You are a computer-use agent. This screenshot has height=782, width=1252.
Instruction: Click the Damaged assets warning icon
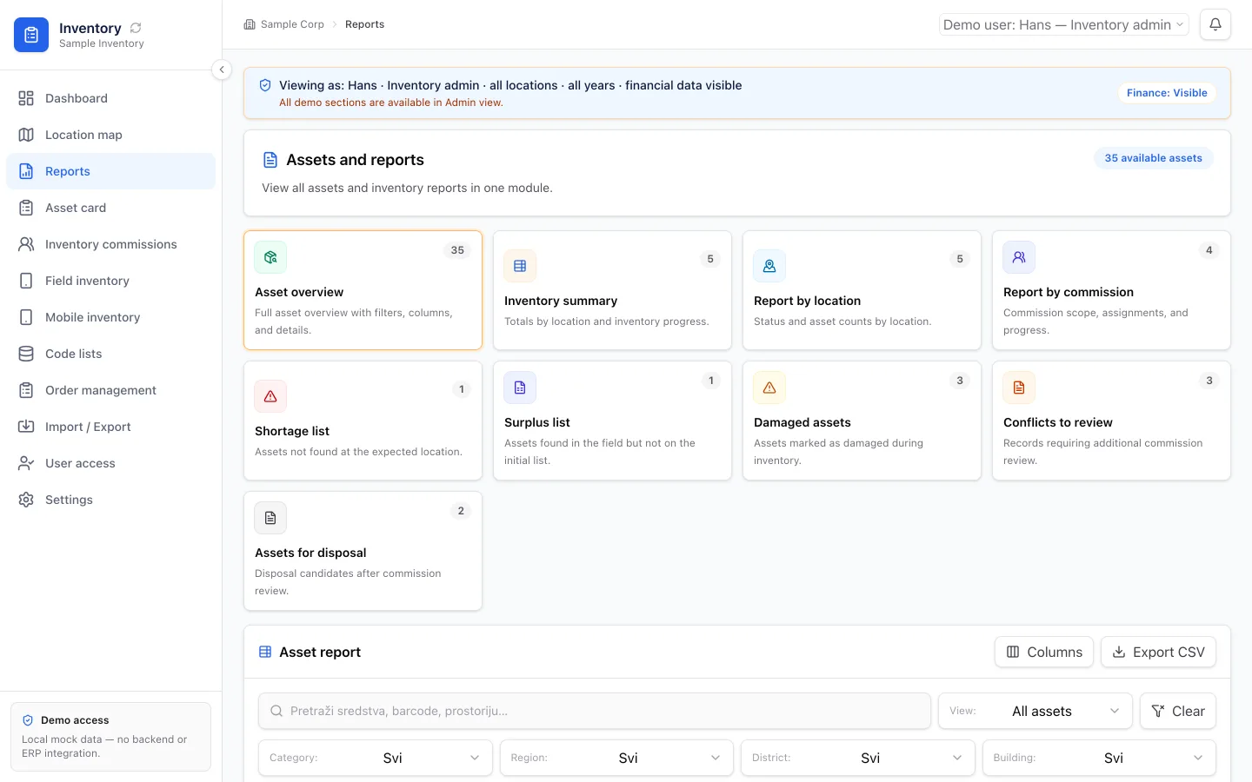click(x=769, y=388)
